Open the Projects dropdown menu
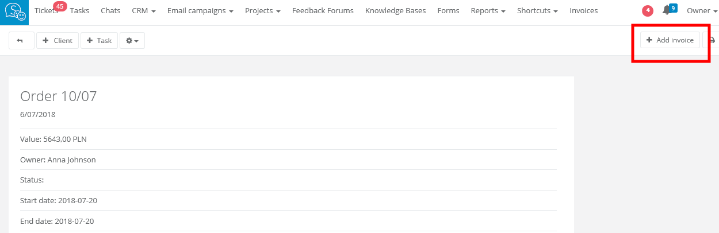Viewport: 719px width, 233px height. [262, 11]
